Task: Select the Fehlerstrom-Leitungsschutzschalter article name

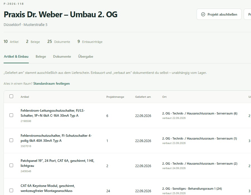Action: pos(53,113)
